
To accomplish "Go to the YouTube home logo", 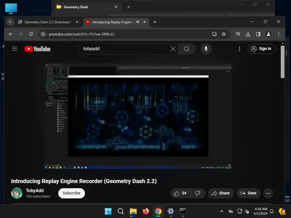I will [38, 49].
